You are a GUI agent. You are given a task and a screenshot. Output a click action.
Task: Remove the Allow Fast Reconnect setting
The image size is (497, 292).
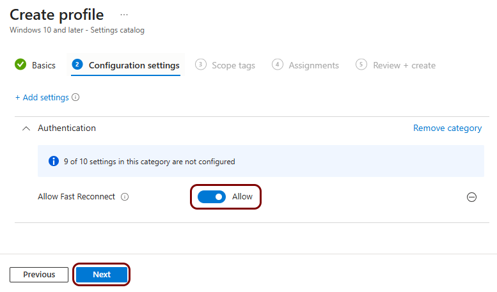[x=471, y=197]
